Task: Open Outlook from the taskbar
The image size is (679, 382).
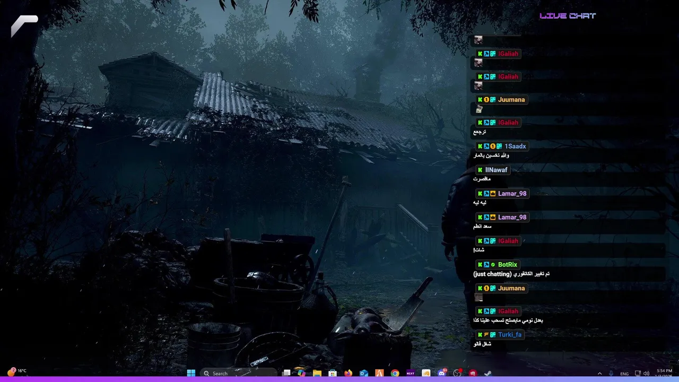Action: coord(364,373)
